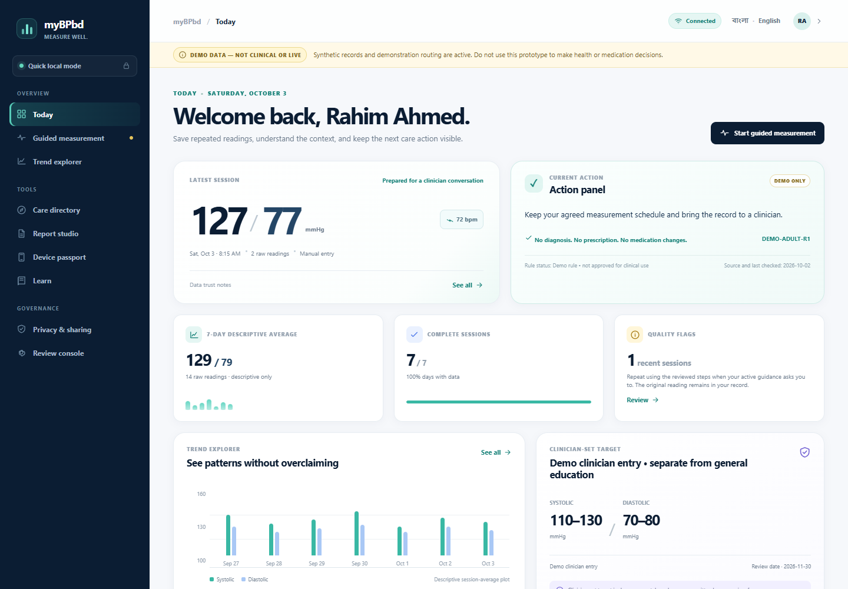Click the Report studio document icon
848x589 pixels.
pyautogui.click(x=22, y=233)
